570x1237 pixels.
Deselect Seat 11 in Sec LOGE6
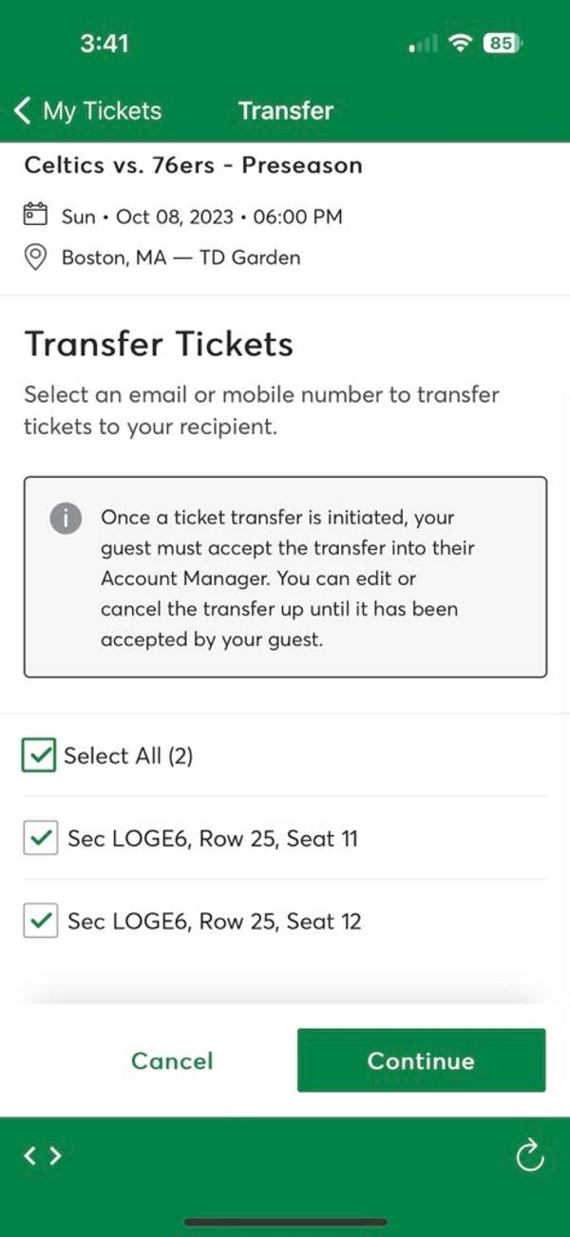pos(41,838)
